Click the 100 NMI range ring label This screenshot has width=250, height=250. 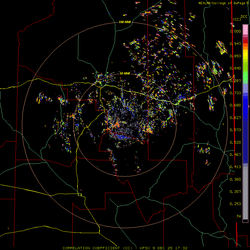[125, 22]
